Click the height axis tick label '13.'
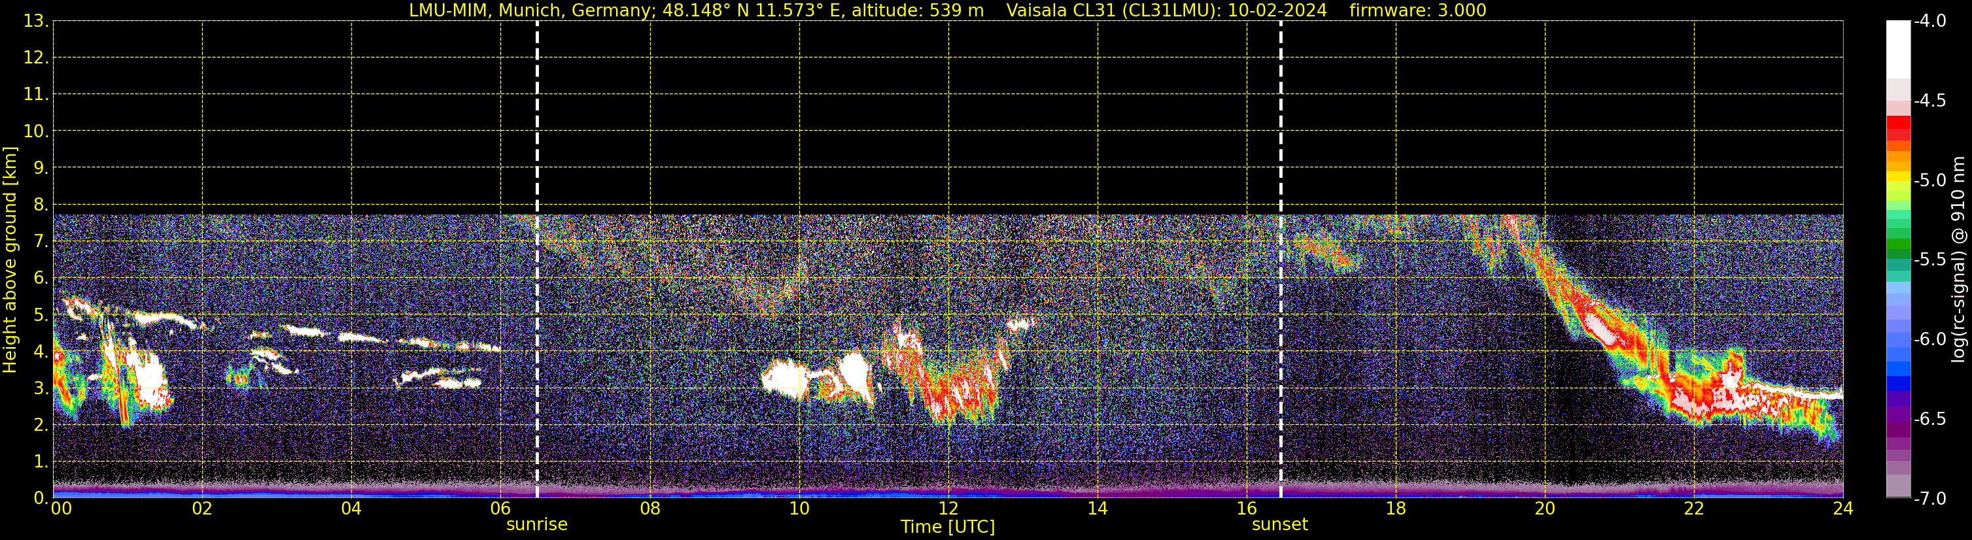The width and height of the screenshot is (1972, 540). tap(36, 22)
